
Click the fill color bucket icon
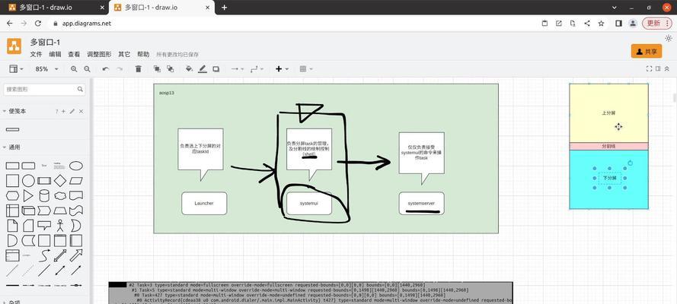[x=189, y=69]
